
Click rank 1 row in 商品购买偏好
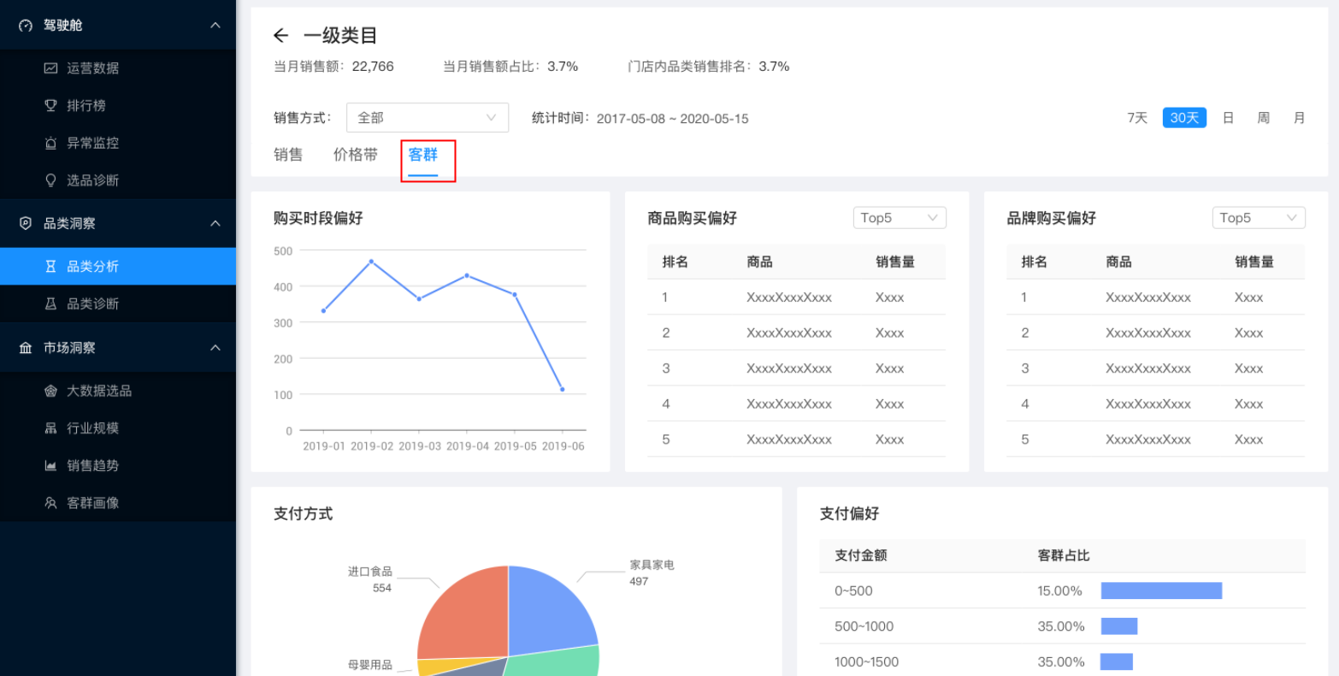[796, 297]
